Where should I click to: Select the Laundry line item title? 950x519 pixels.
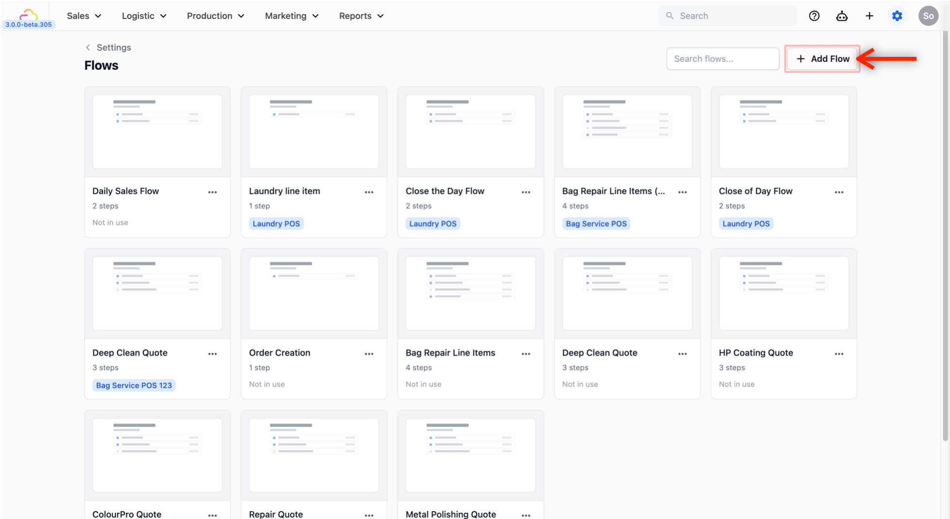point(284,191)
